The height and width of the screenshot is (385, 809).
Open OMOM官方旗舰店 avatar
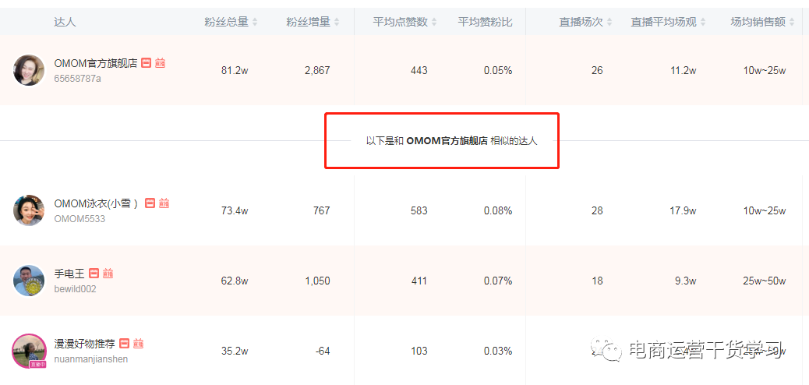click(x=28, y=70)
